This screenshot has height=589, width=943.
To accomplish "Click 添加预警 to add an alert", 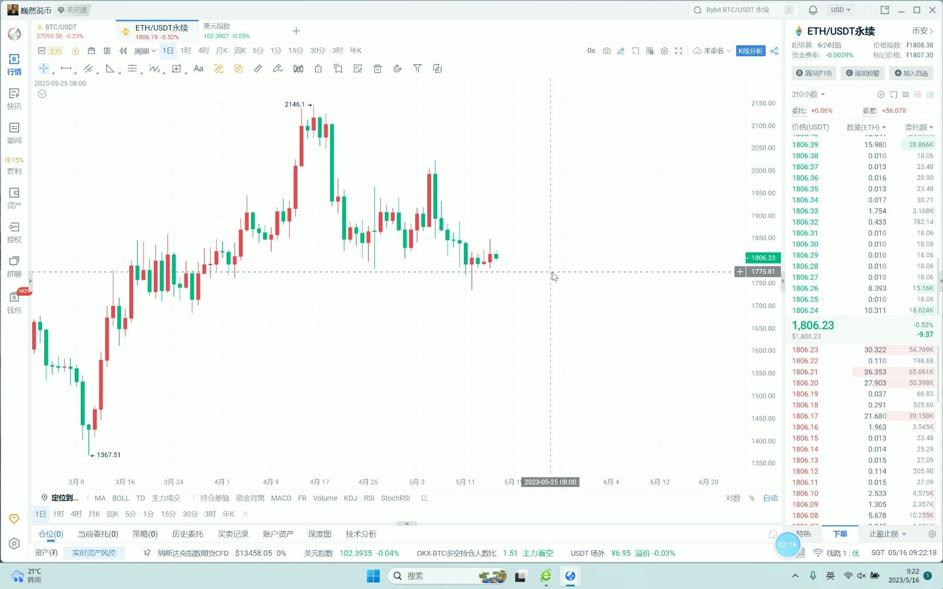I will (x=862, y=73).
